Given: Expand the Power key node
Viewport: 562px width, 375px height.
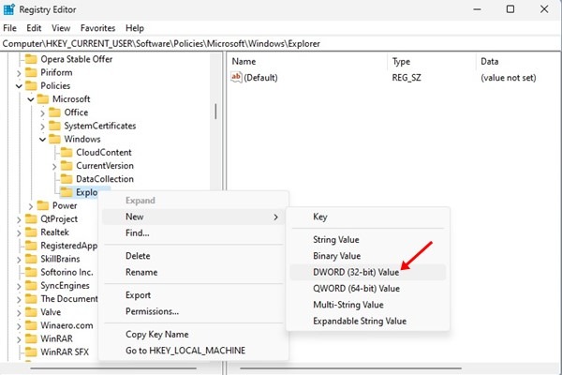Looking at the screenshot, I should [31, 205].
